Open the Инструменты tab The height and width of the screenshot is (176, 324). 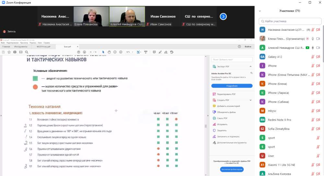click(x=21, y=47)
